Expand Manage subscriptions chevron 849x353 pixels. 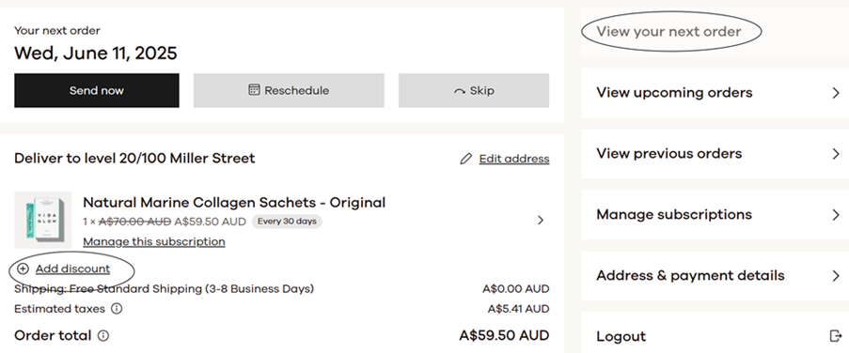(x=836, y=215)
